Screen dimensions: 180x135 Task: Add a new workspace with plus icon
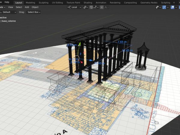click(174, 3)
